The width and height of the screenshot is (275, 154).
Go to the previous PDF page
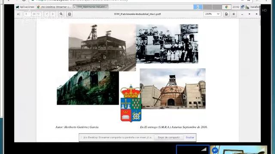pyautogui.click(x=47, y=14)
